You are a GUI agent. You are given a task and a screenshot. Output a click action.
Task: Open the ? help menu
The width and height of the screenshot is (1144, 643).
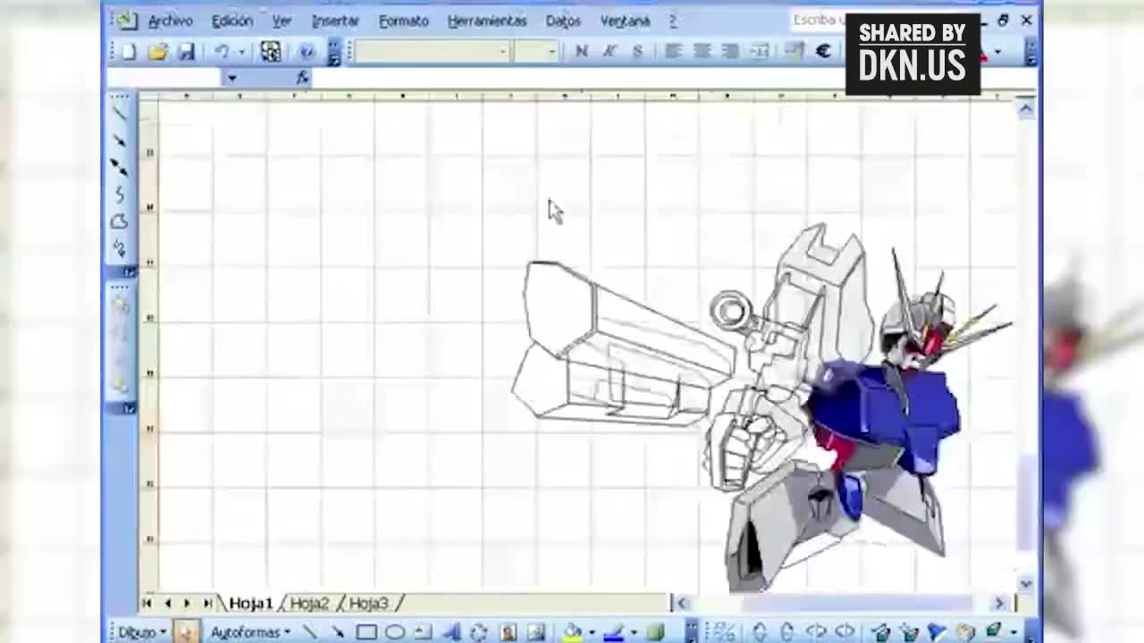click(x=673, y=21)
